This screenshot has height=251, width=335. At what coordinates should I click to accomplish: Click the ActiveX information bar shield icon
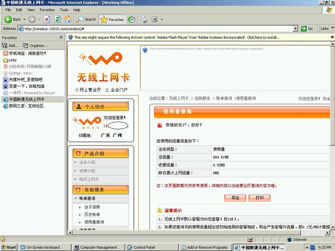70,37
